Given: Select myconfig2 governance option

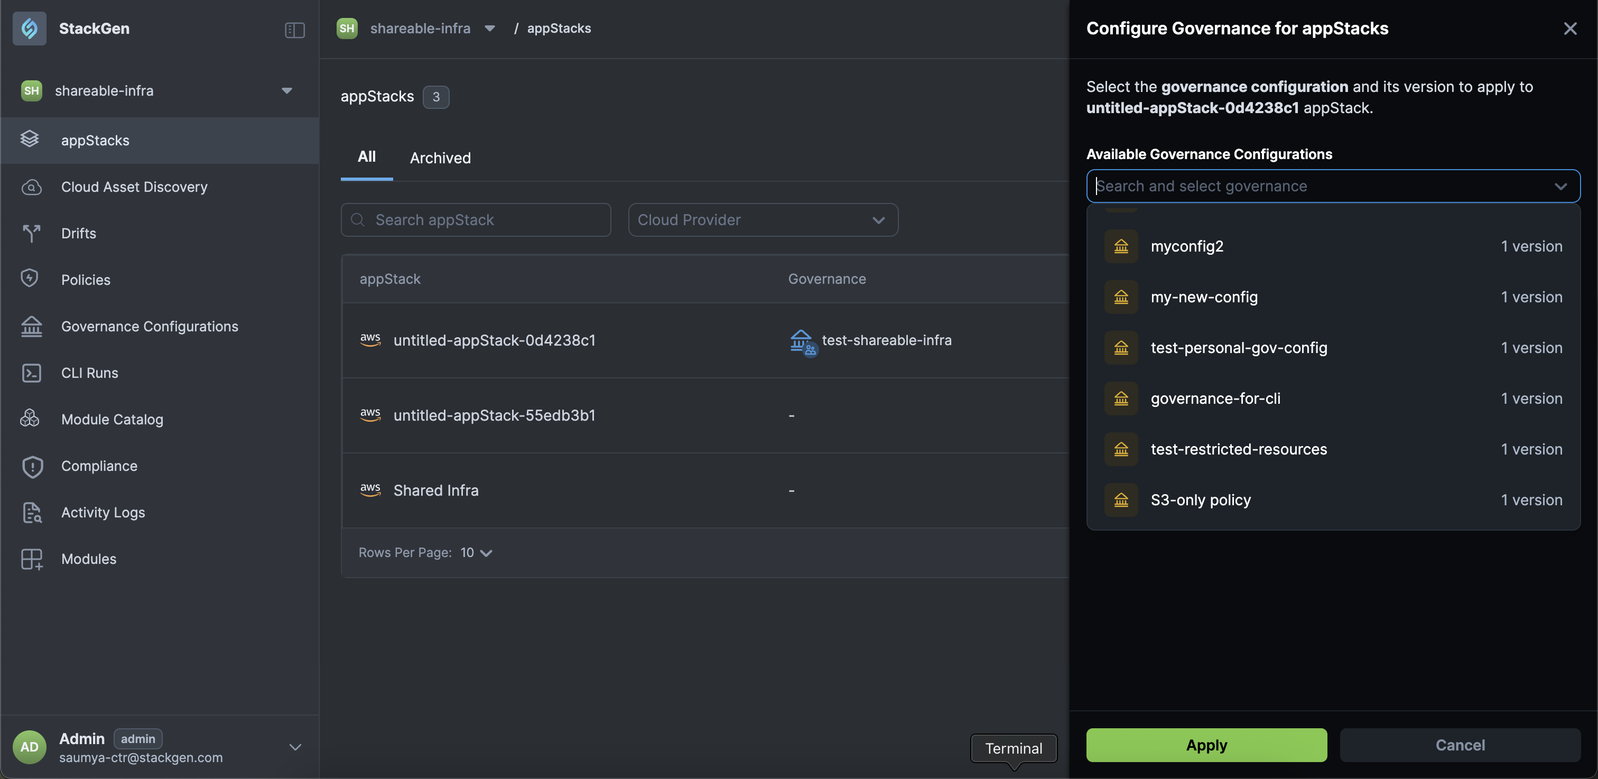Looking at the screenshot, I should (x=1333, y=246).
